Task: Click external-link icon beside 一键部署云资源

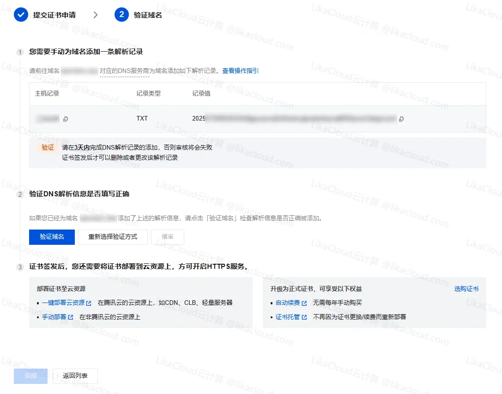Action: click(89, 303)
